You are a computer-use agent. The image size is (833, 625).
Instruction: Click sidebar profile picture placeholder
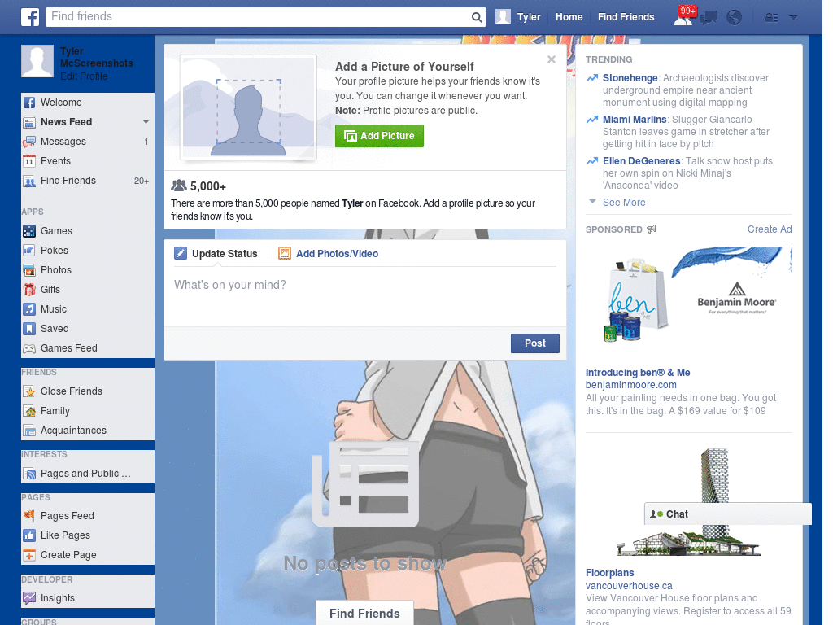coord(37,61)
